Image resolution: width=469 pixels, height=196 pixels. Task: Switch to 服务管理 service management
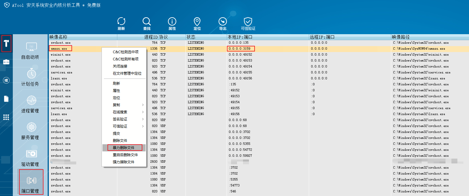click(x=30, y=131)
